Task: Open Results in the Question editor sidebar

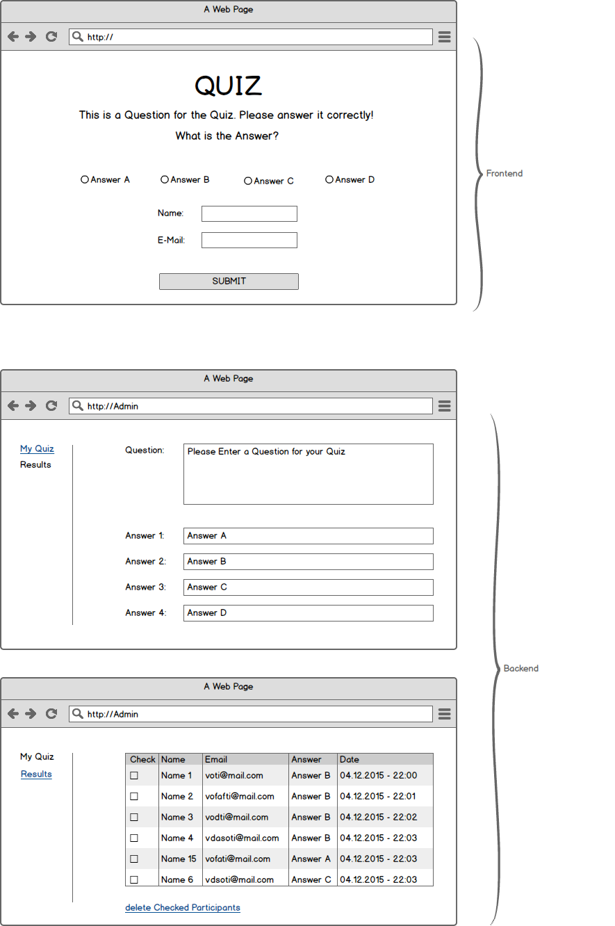Action: [35, 465]
